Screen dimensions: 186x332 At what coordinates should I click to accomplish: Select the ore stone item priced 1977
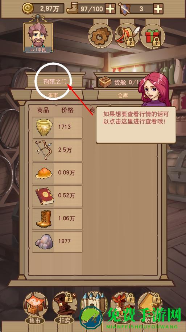pyautogui.click(x=57, y=242)
